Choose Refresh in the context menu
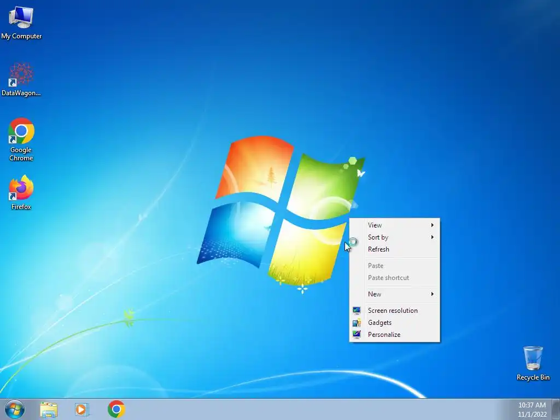 point(394,249)
